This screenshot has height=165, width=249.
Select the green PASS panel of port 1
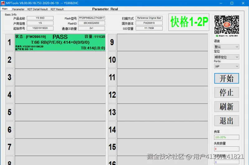point(60,42)
